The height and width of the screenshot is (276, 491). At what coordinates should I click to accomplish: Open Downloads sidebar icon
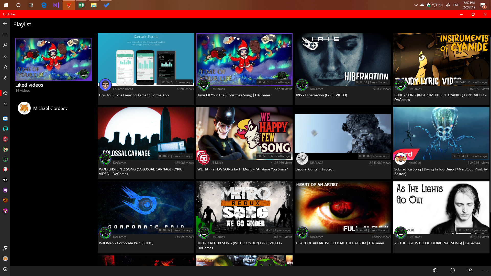[5, 103]
